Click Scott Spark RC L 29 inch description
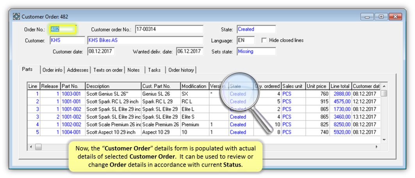 point(113,101)
